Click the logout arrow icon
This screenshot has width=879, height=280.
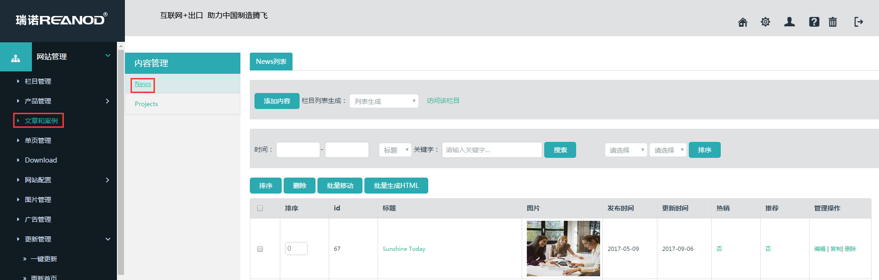(858, 22)
